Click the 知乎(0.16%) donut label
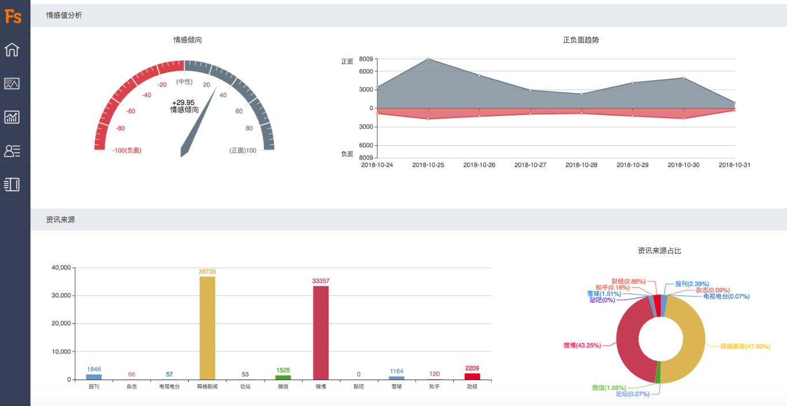Screen dimensions: 787x406 [x=612, y=288]
